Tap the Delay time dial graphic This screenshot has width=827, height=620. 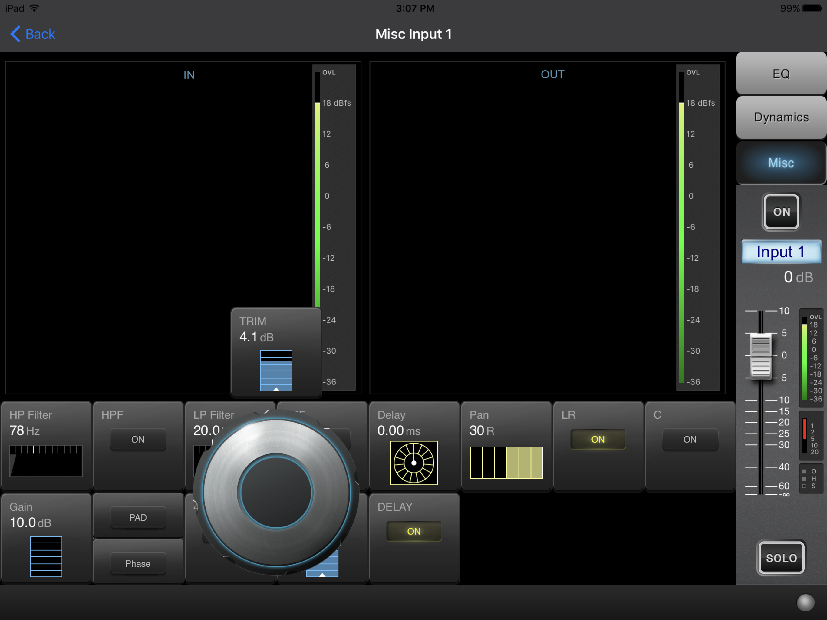(x=413, y=463)
